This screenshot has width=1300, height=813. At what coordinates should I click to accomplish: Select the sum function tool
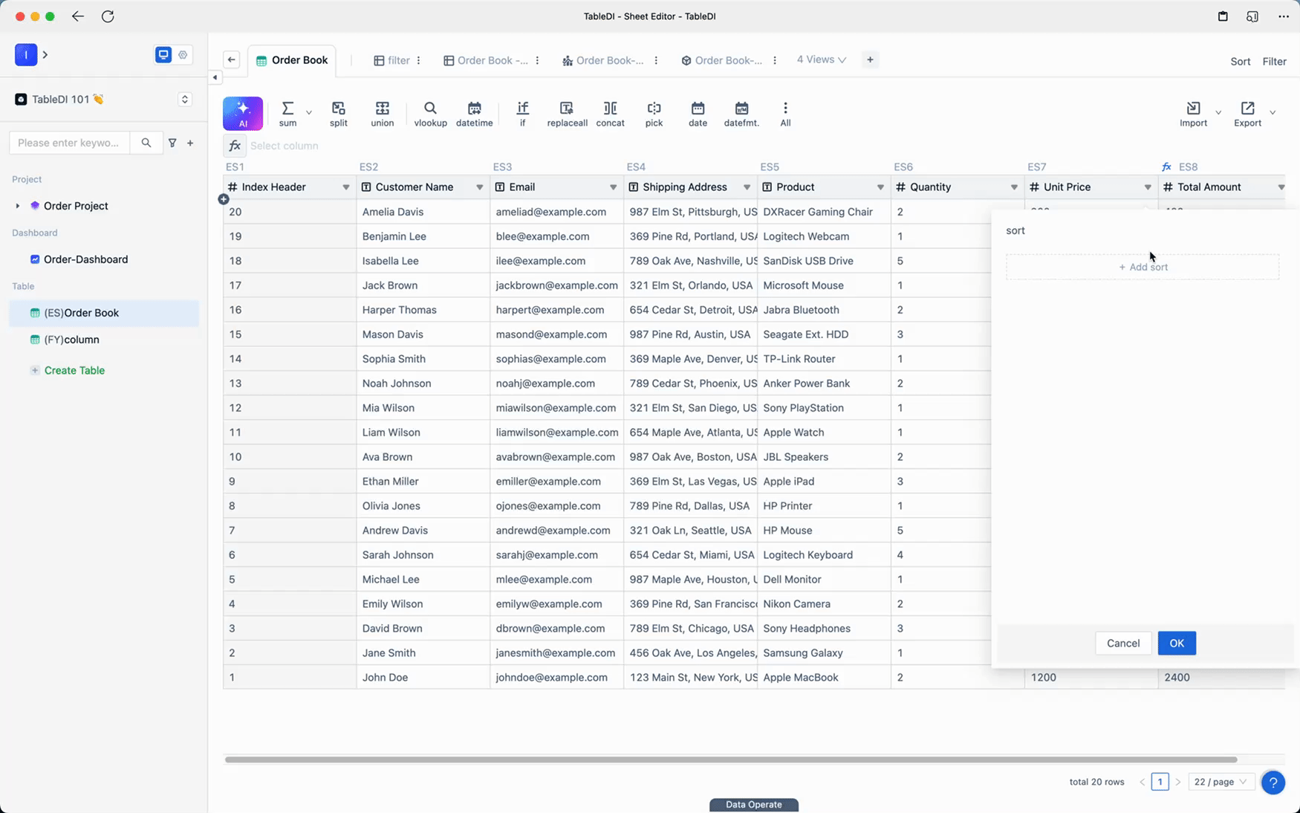click(x=287, y=114)
